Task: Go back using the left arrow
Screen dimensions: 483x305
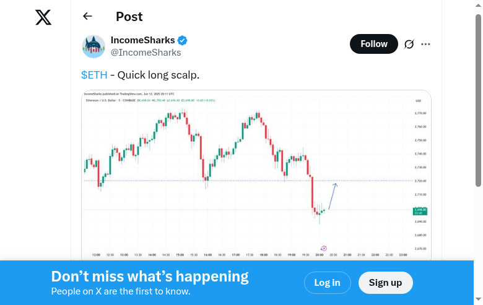Action: click(x=87, y=17)
